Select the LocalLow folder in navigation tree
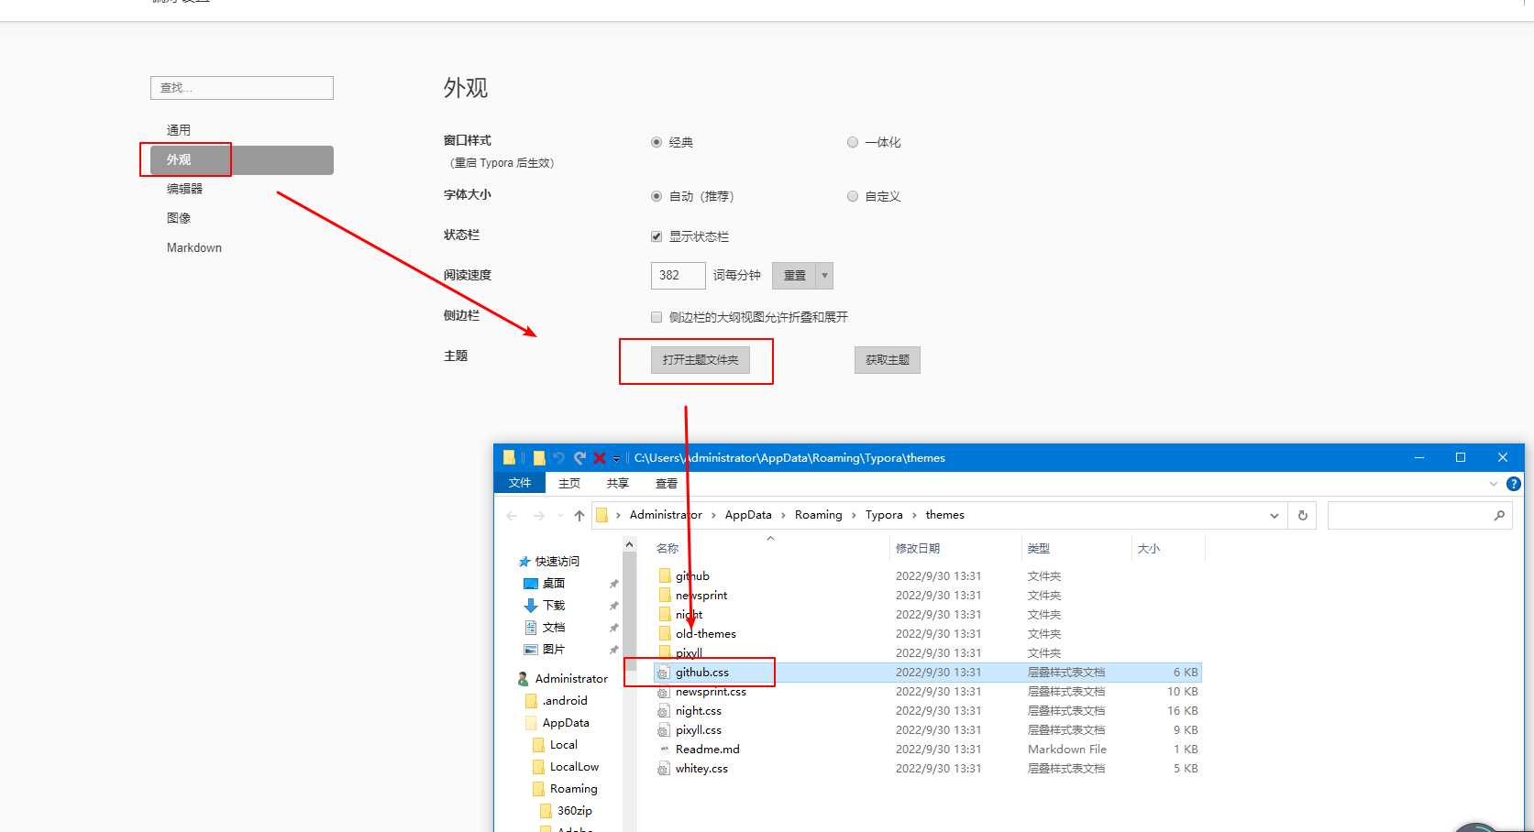 [x=574, y=767]
